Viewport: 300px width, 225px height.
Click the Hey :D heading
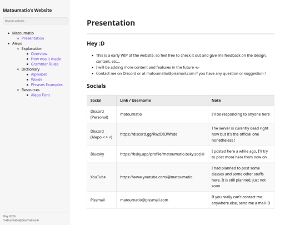[x=96, y=44]
